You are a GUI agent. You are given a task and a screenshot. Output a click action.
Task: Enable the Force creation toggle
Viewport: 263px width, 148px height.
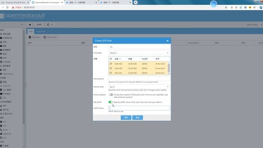(111, 95)
